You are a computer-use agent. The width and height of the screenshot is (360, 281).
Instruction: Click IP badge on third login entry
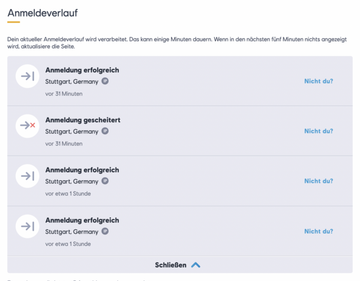coord(105,181)
